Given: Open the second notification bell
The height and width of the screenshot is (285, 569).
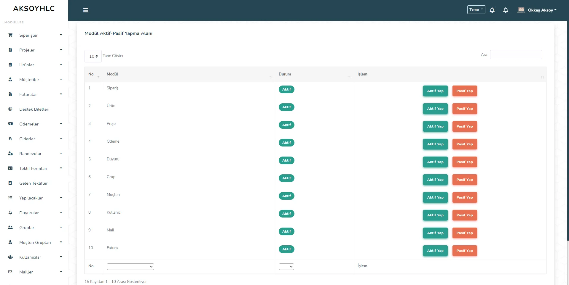Looking at the screenshot, I should coord(506,10).
